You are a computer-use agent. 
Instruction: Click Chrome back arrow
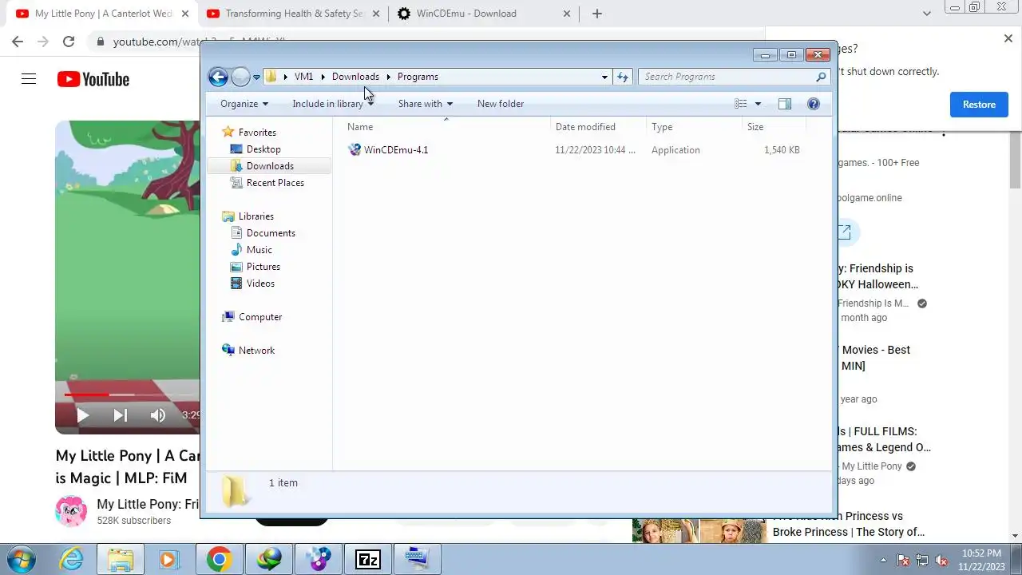click(18, 42)
